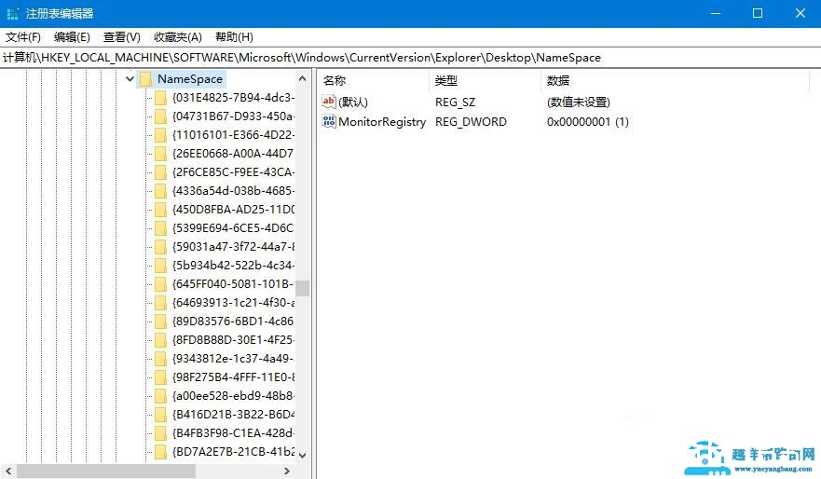The height and width of the screenshot is (479, 821).
Task: Maximize the Registry Editor window
Action: click(x=757, y=14)
